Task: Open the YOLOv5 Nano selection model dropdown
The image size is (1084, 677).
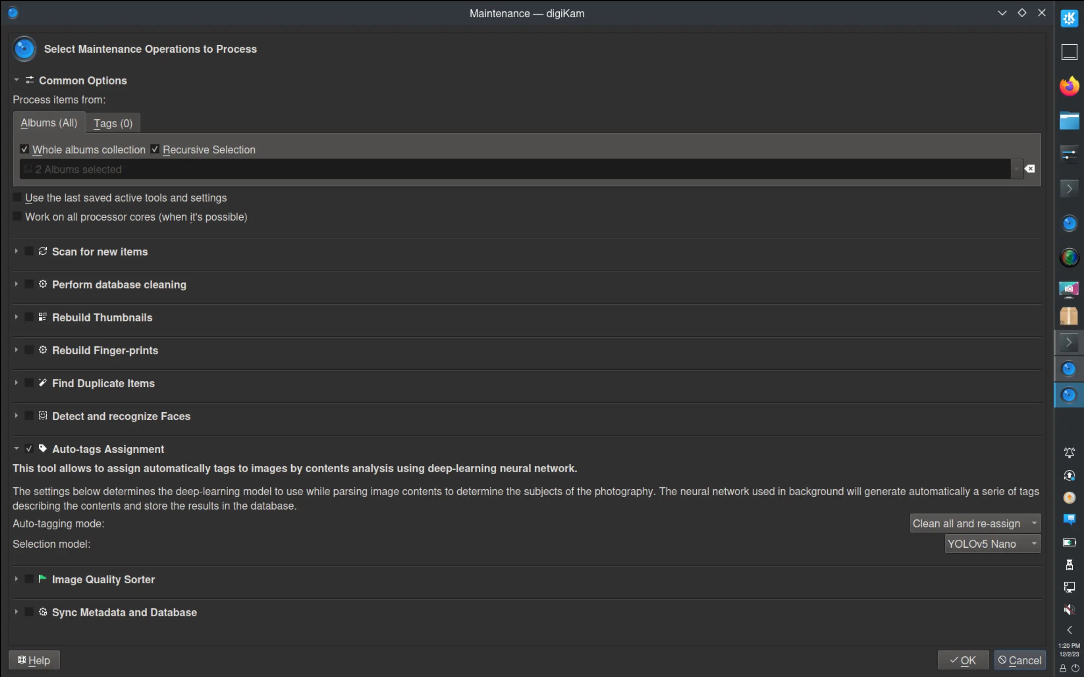Action: [x=992, y=543]
